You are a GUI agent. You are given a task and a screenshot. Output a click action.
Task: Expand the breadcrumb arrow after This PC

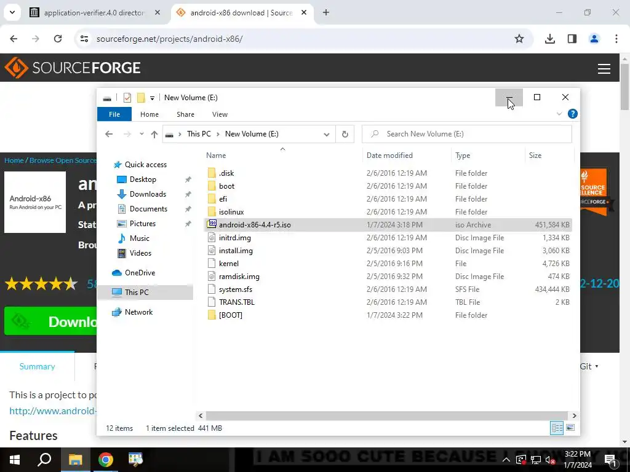[218, 134]
